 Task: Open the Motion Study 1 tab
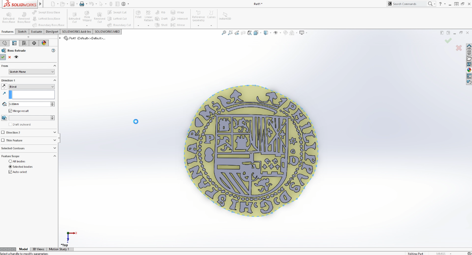point(59,249)
